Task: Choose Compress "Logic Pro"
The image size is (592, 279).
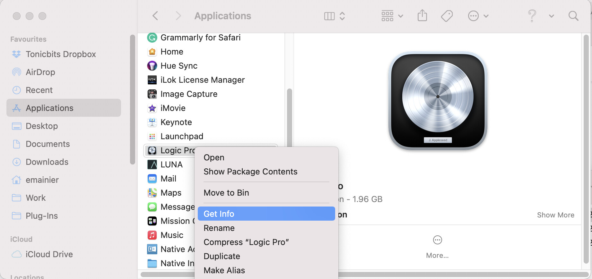Action: click(266, 242)
